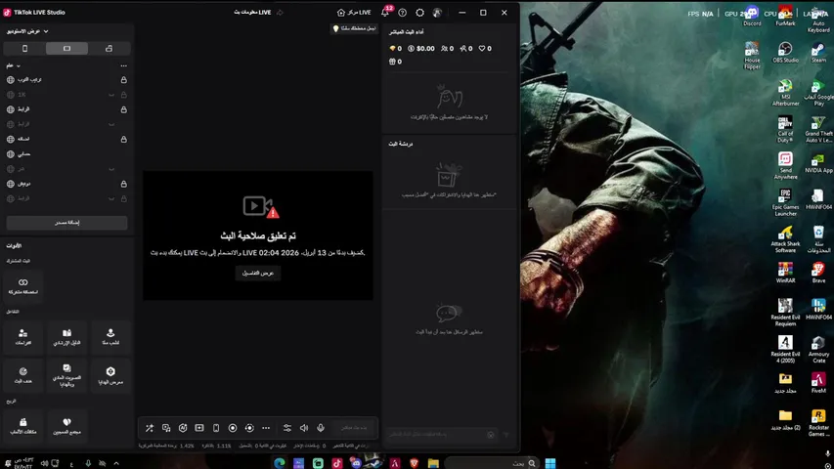Click the AI tool in bottom toolbar
The width and height of the screenshot is (834, 469).
pos(183,428)
